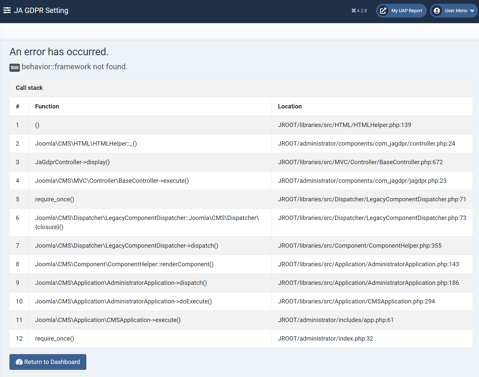
Task: Toggle the sidebar menu icon
Action: pyautogui.click(x=7, y=10)
